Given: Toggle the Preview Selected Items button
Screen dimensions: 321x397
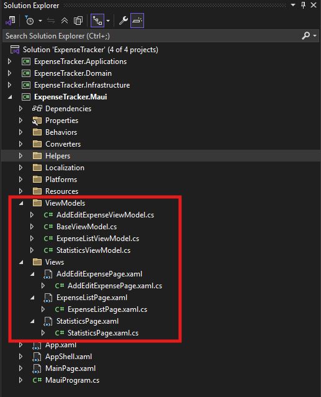Looking at the screenshot, I should 137,21.
